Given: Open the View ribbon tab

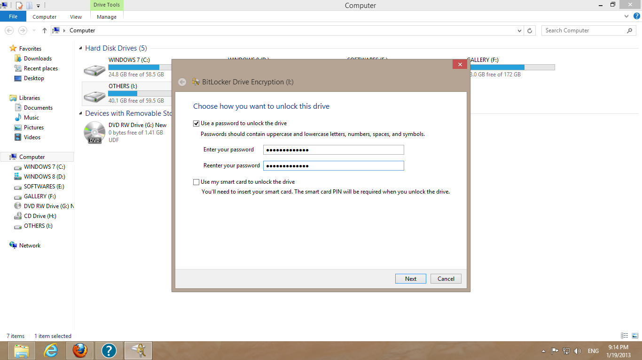Looking at the screenshot, I should (x=76, y=17).
